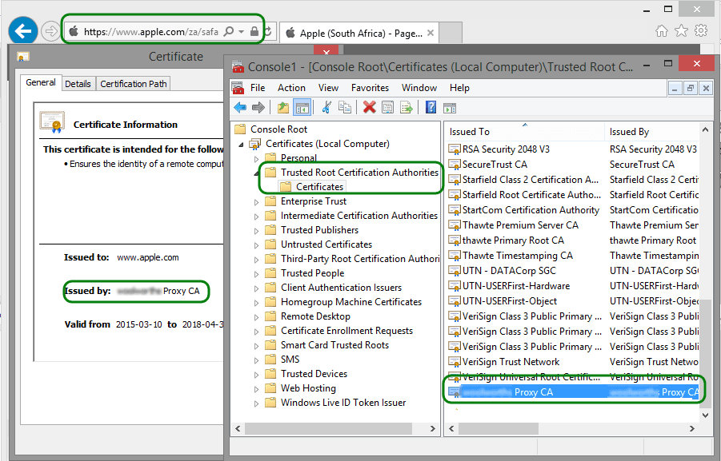This screenshot has width=721, height=461.
Task: Select Console Root in the tree
Action: pos(278,129)
